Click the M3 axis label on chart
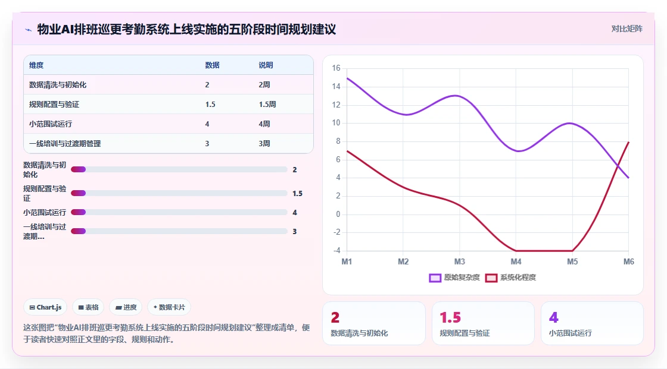This screenshot has height=369, width=667. click(x=459, y=261)
